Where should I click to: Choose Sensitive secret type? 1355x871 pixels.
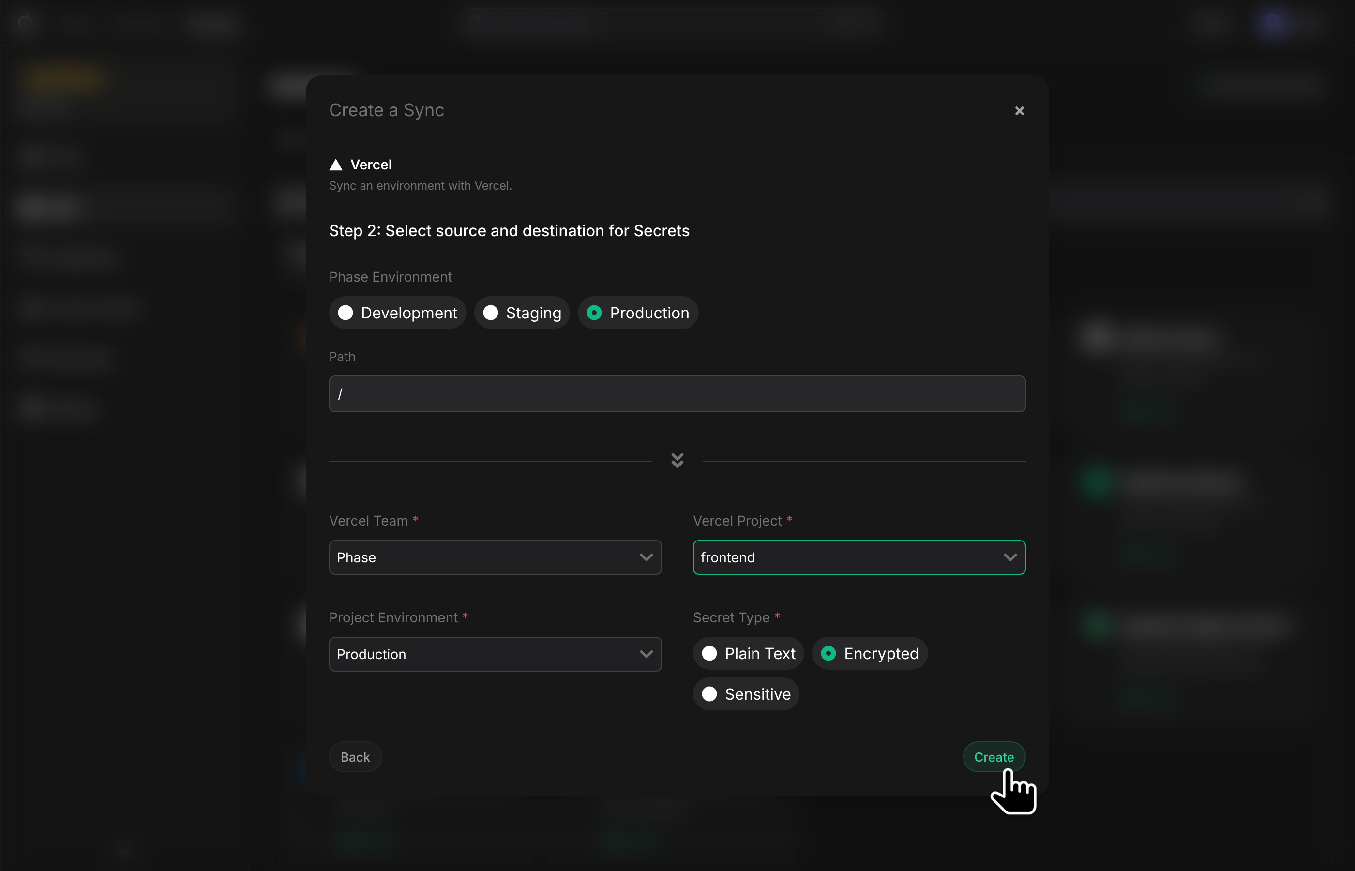tap(746, 694)
